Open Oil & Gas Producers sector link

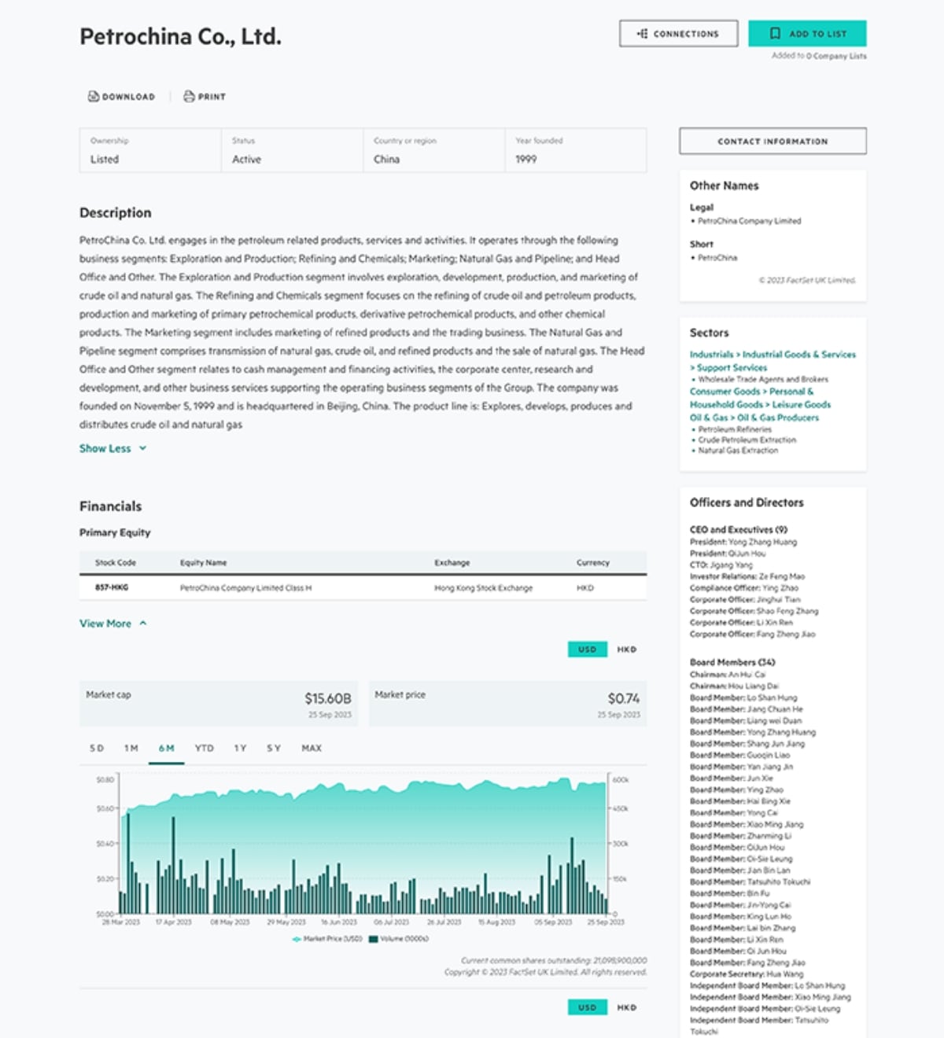click(x=754, y=418)
